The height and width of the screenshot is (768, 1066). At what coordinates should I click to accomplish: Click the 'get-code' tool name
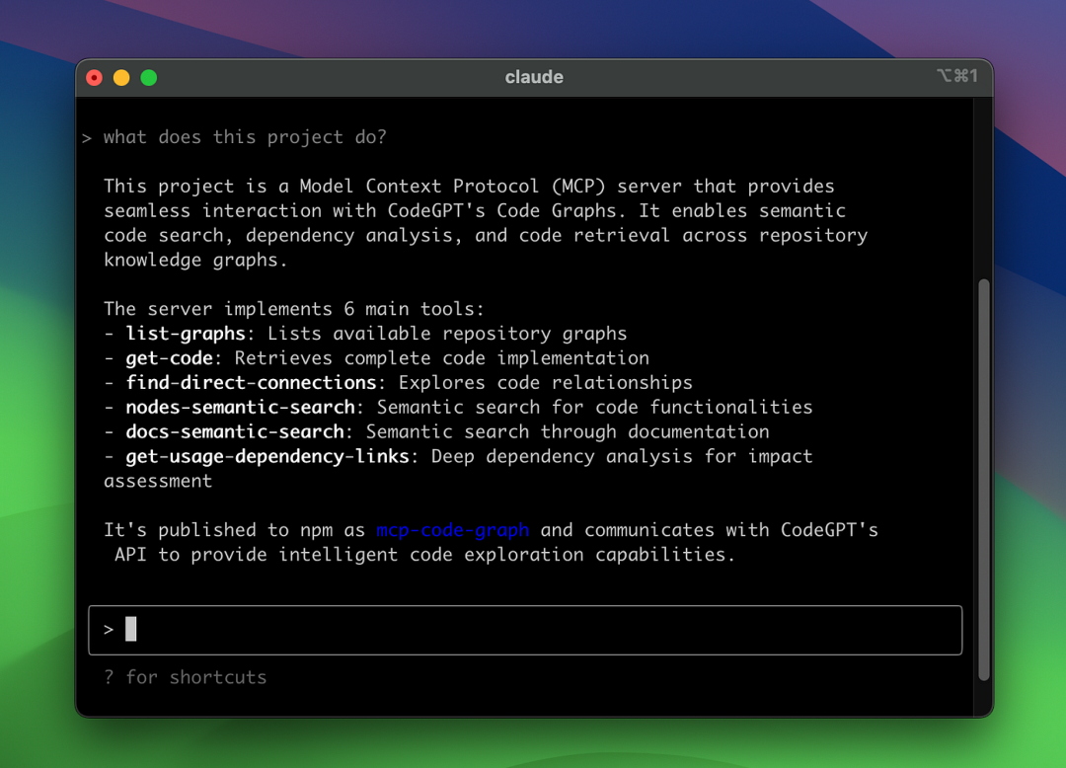(x=169, y=358)
